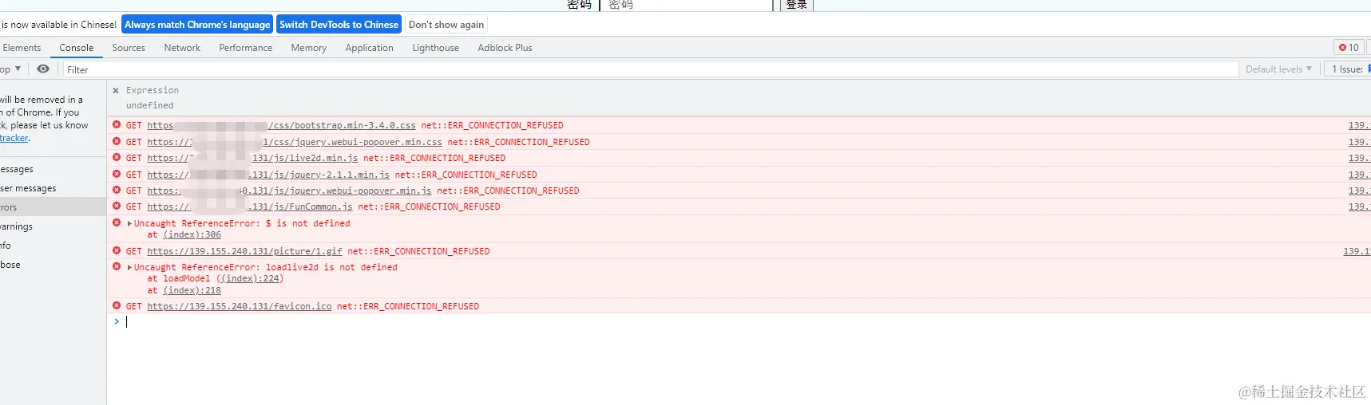Open the (index):218 source link
Image resolution: width=1371 pixels, height=405 pixels.
coord(192,291)
